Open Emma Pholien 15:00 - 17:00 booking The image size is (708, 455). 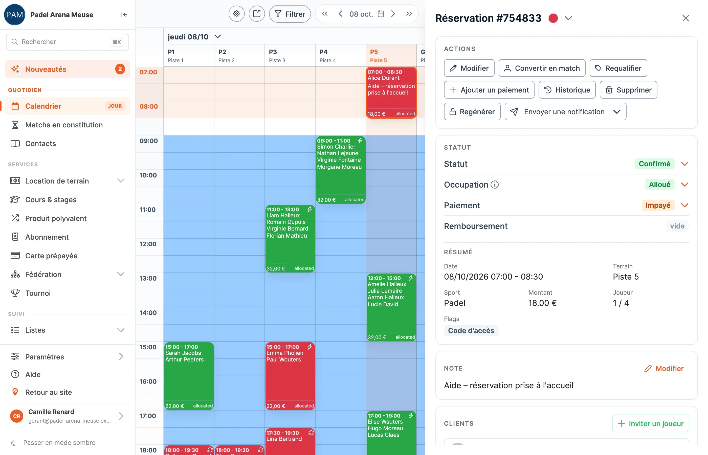290,376
